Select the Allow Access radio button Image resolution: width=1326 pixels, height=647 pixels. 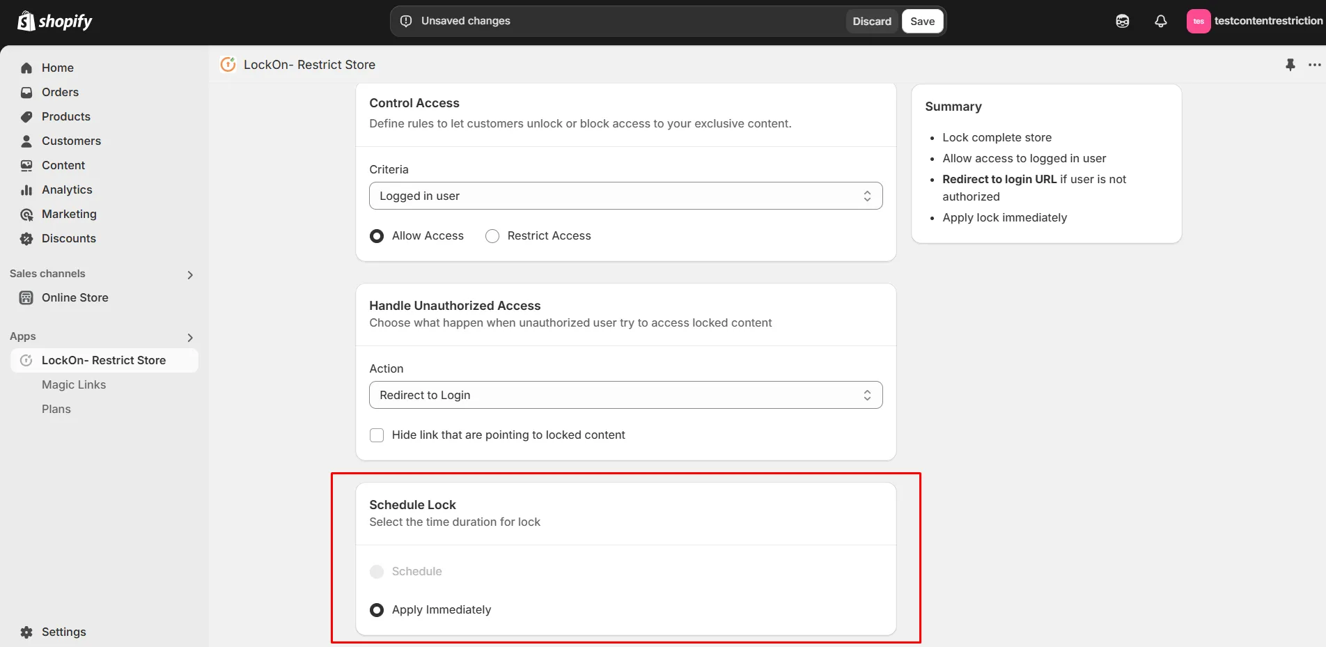click(x=377, y=236)
